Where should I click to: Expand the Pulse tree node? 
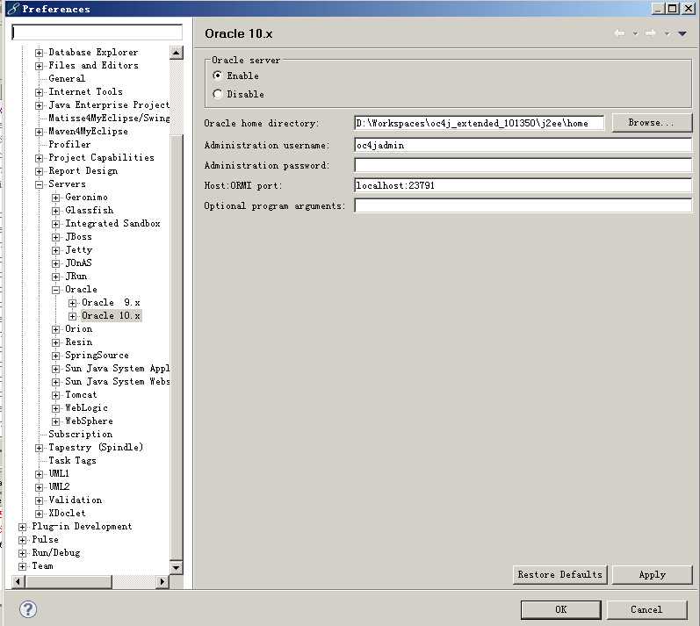[x=22, y=540]
